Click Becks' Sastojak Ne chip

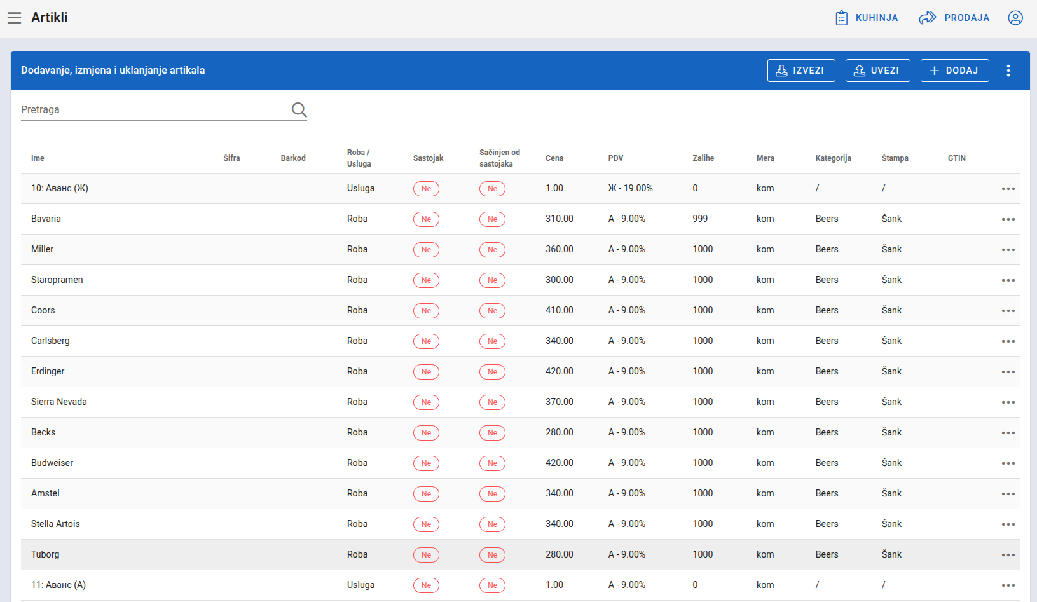(426, 433)
